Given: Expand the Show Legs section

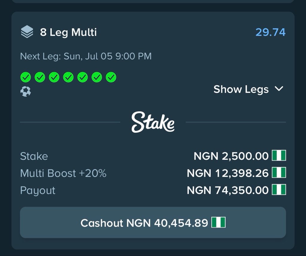Looking at the screenshot, I should (x=248, y=89).
